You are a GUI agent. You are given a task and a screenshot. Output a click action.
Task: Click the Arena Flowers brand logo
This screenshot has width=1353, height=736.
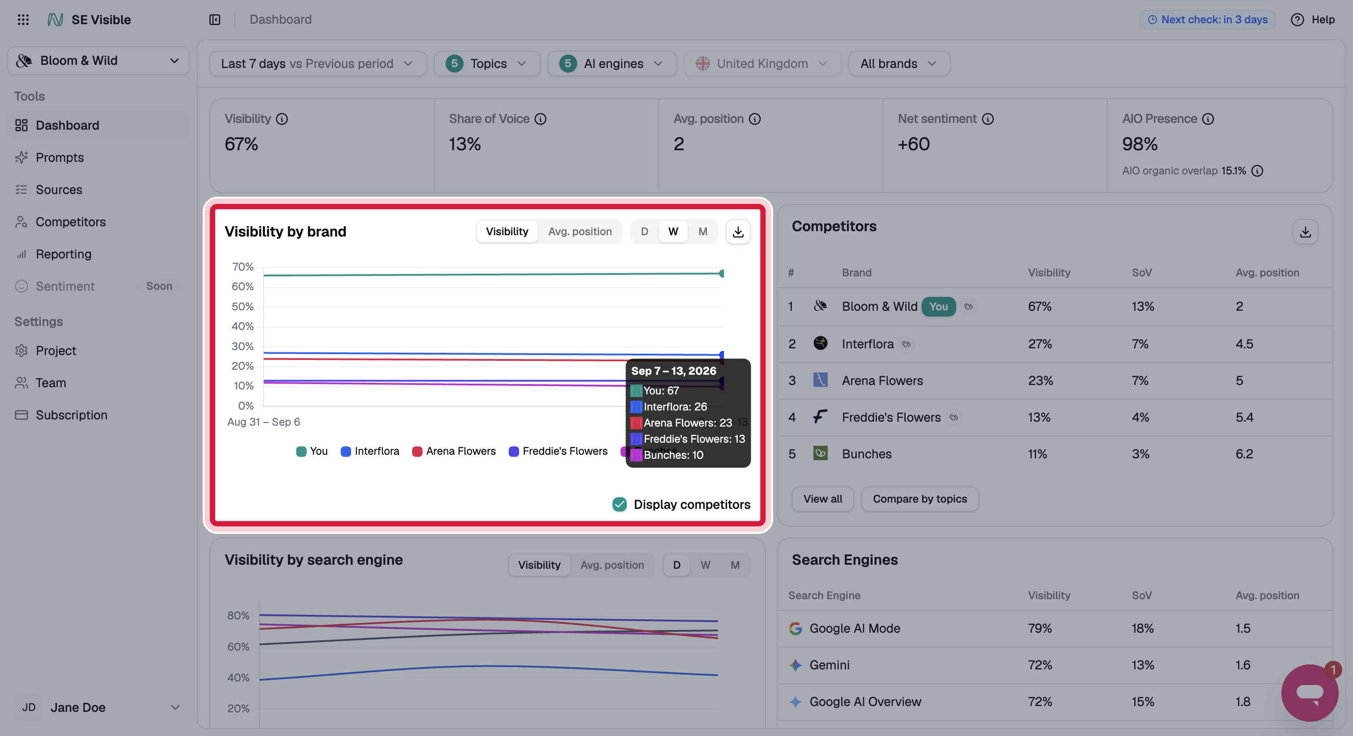pos(820,380)
